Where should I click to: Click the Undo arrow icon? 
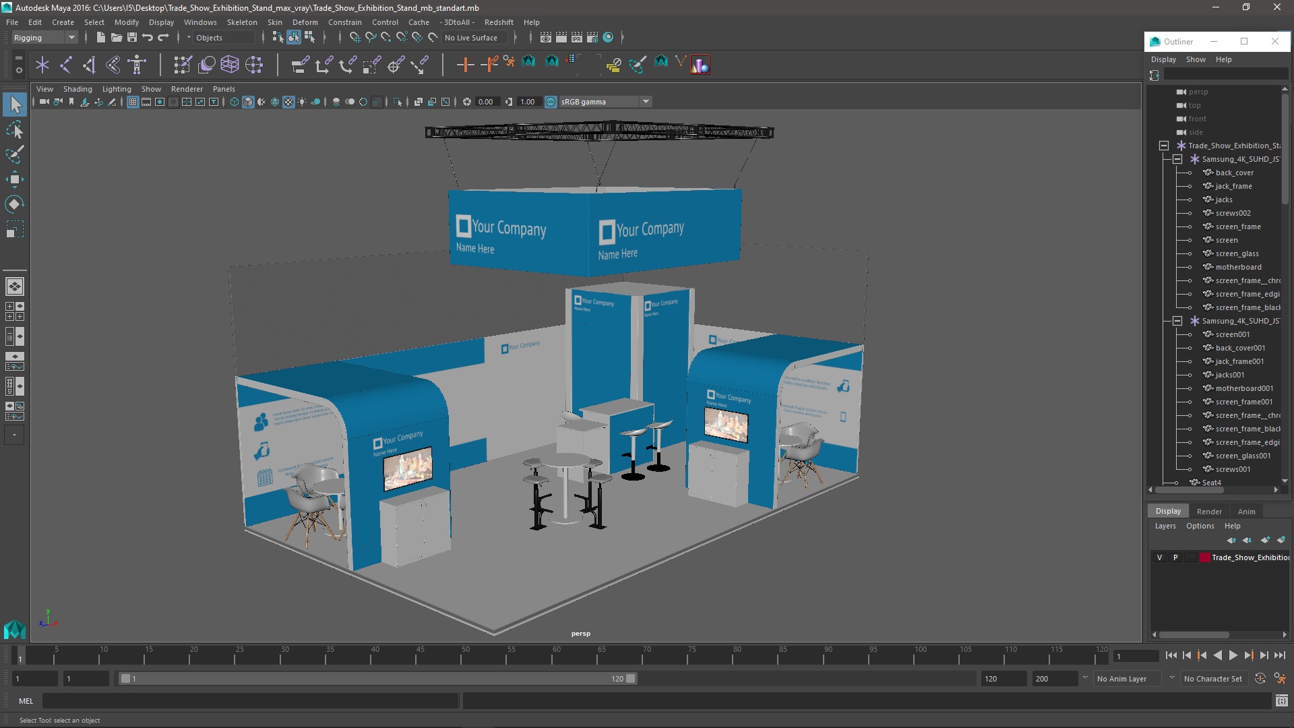(148, 38)
